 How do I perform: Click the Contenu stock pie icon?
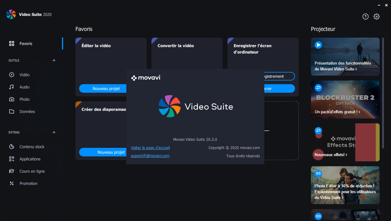click(12, 147)
